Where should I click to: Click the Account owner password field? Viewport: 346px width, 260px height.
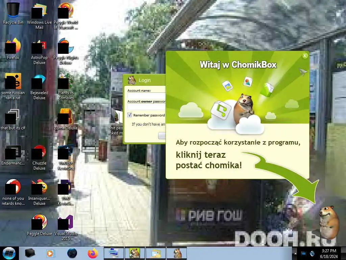pyautogui.click(x=146, y=107)
